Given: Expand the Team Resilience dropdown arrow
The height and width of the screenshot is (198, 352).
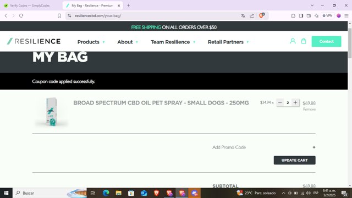Looking at the screenshot, I should (x=194, y=42).
